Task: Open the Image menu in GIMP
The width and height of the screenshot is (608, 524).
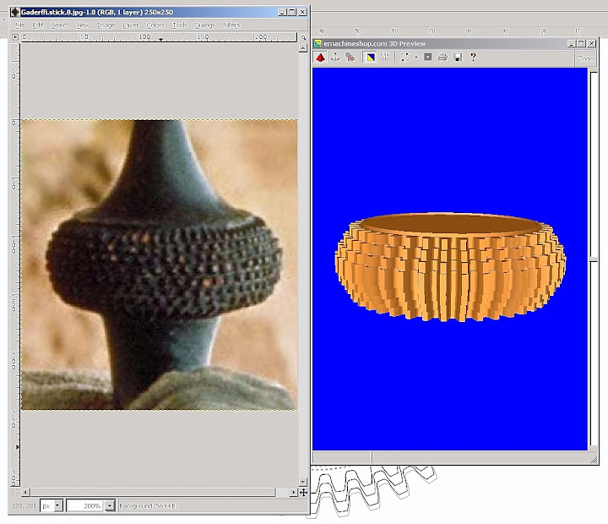Action: click(x=106, y=25)
